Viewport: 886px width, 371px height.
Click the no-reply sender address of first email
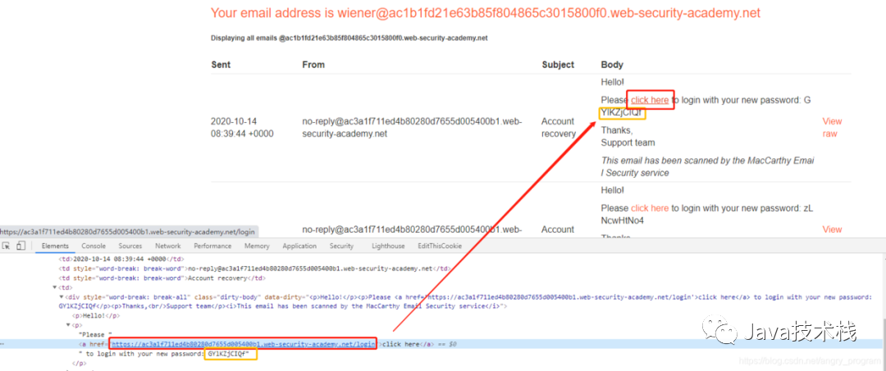[x=412, y=128]
